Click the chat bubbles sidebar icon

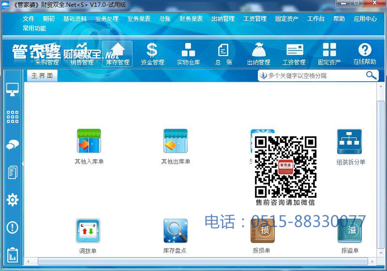(x=13, y=145)
